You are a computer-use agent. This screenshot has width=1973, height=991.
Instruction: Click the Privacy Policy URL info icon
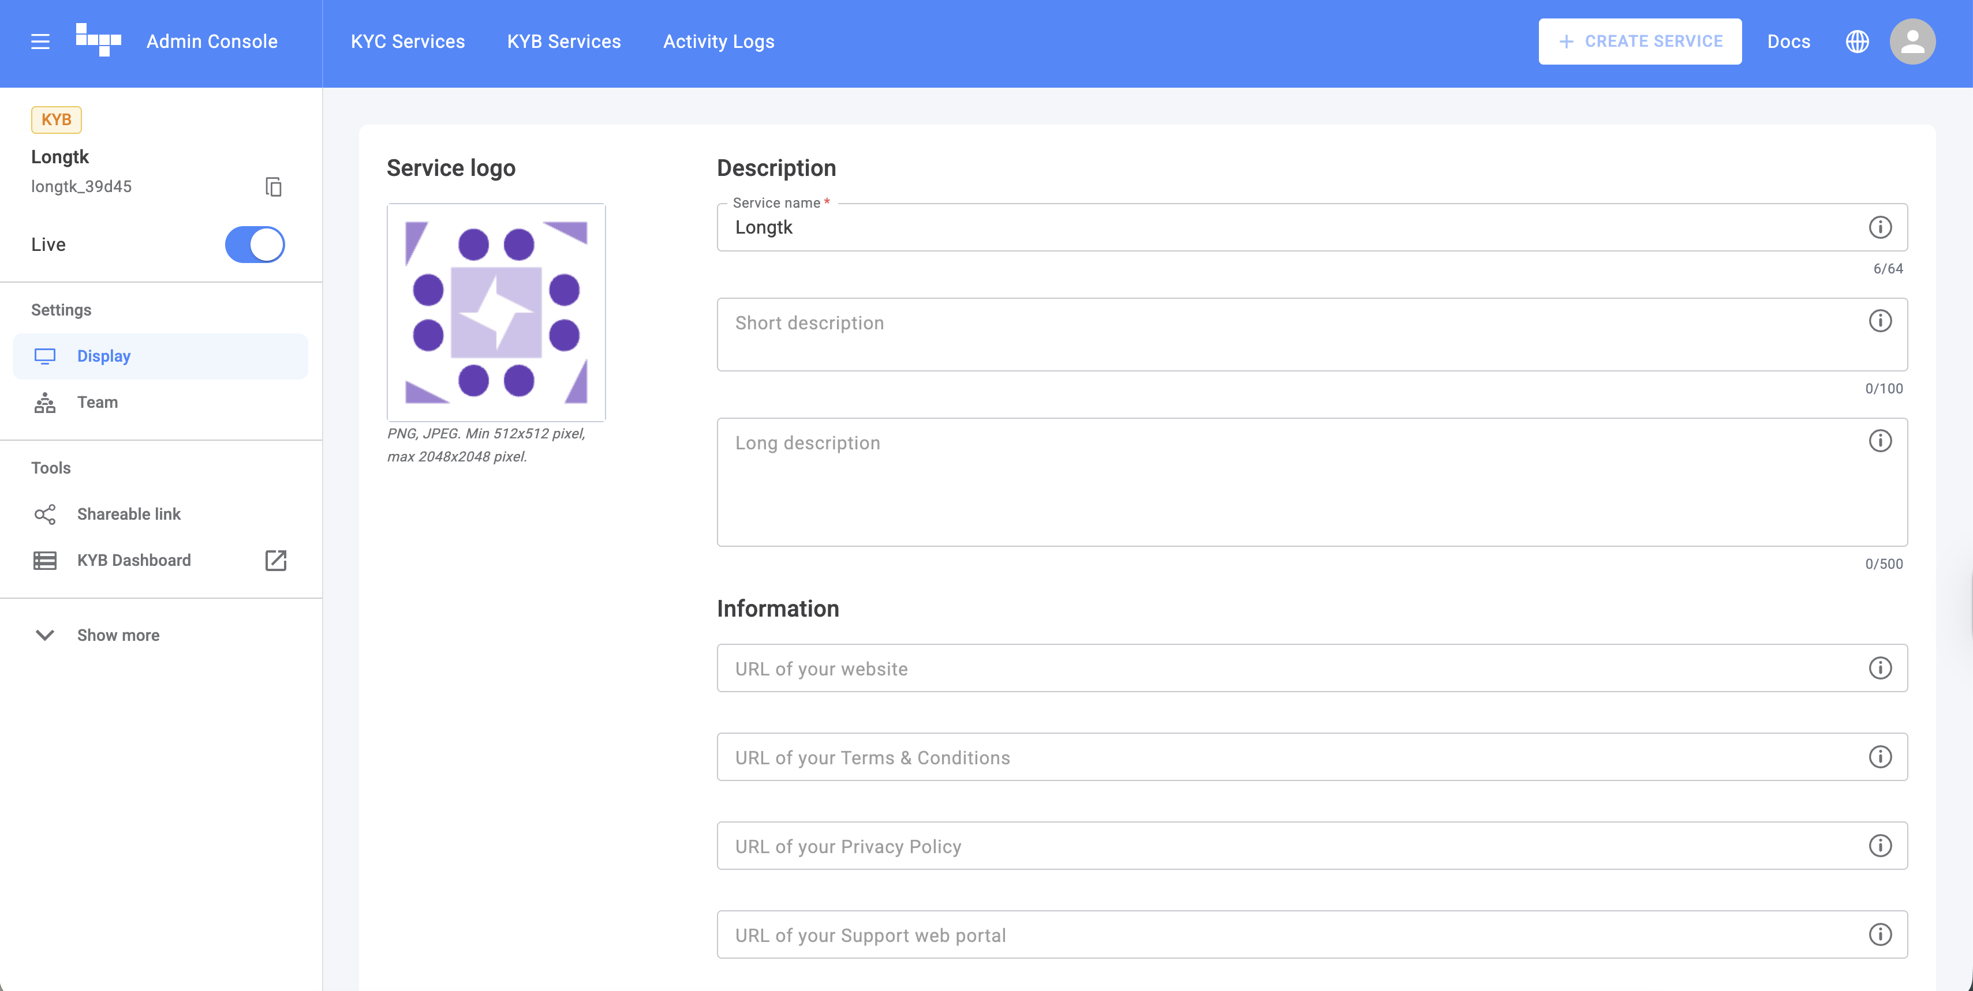tap(1879, 846)
